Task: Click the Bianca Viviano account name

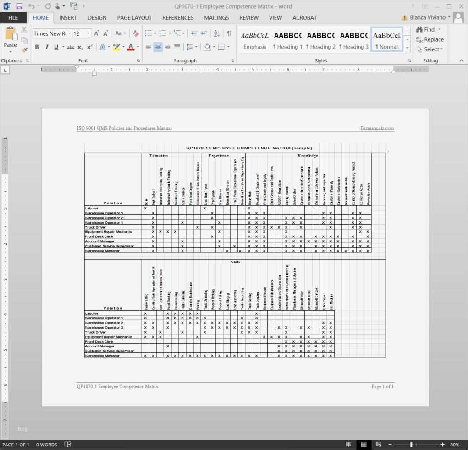Action: pyautogui.click(x=427, y=17)
